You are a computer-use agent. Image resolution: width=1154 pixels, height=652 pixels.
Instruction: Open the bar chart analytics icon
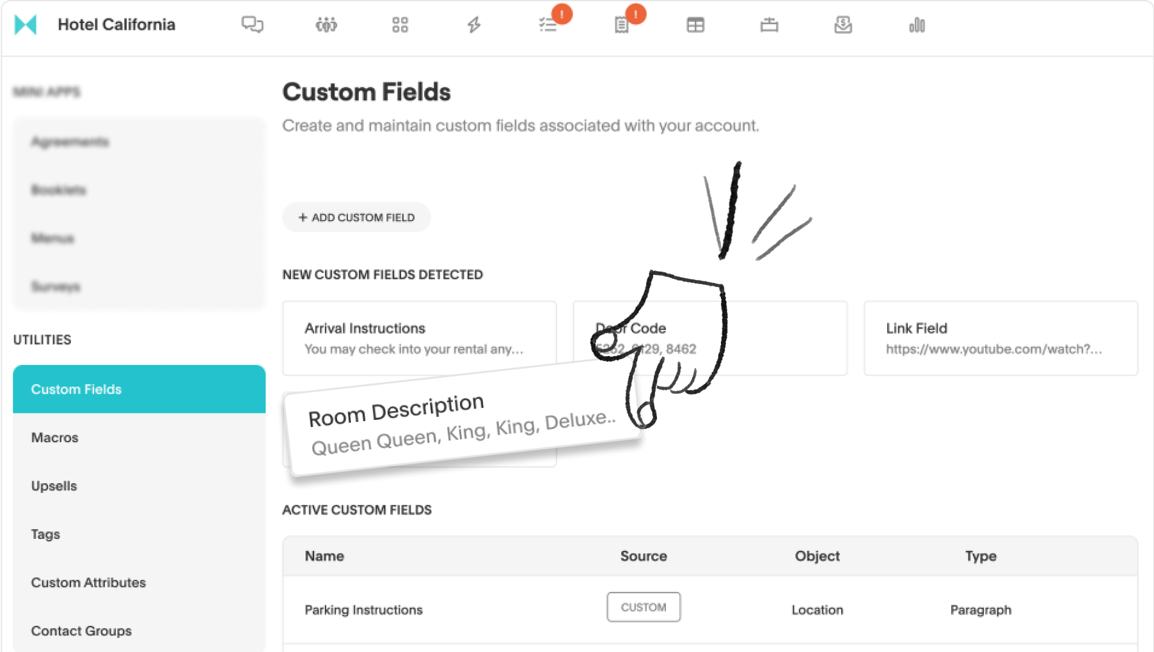[917, 25]
